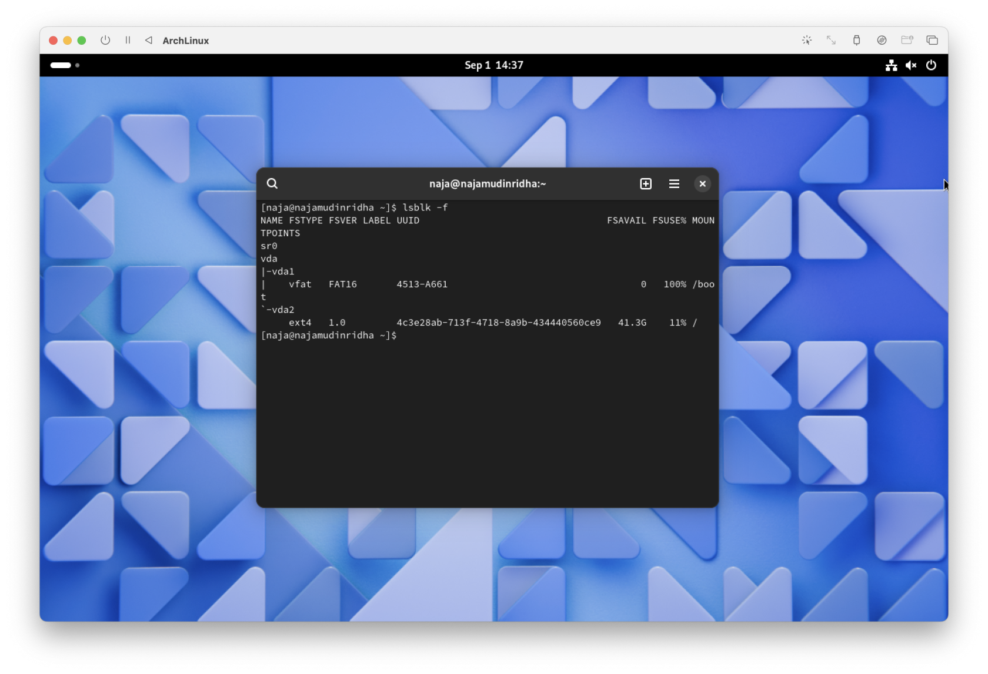Click the vfat filesystem type
The width and height of the screenshot is (988, 674).
click(300, 284)
